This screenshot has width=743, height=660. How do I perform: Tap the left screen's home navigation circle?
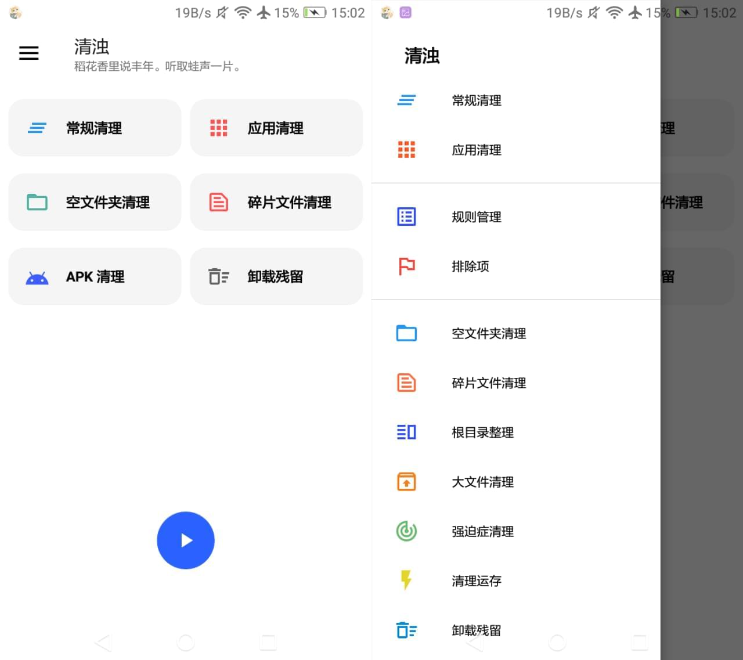186,642
